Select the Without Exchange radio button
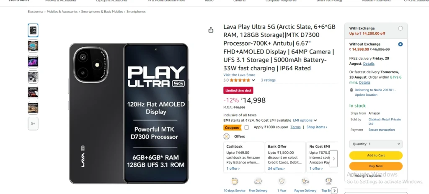This screenshot has height=194, width=429. [x=401, y=44]
